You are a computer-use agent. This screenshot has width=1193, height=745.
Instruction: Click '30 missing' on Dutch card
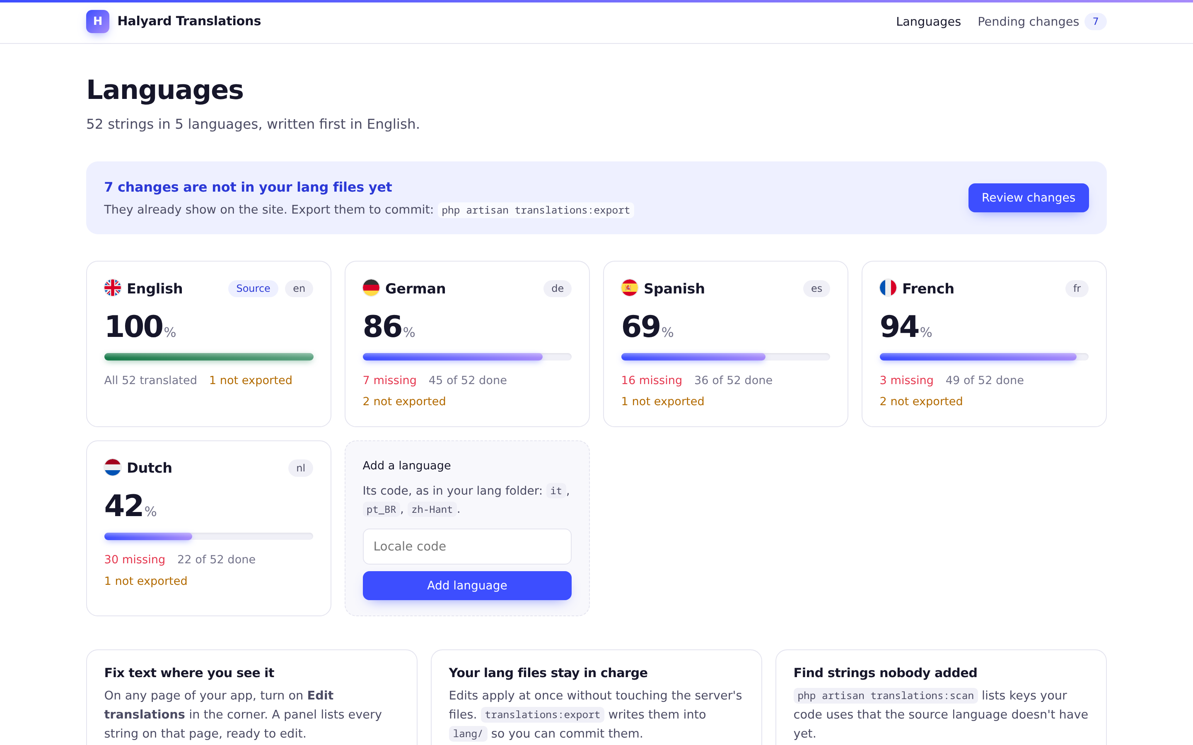point(135,560)
